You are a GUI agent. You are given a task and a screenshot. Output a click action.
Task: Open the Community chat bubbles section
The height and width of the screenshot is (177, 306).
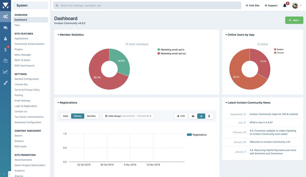(x=5, y=28)
